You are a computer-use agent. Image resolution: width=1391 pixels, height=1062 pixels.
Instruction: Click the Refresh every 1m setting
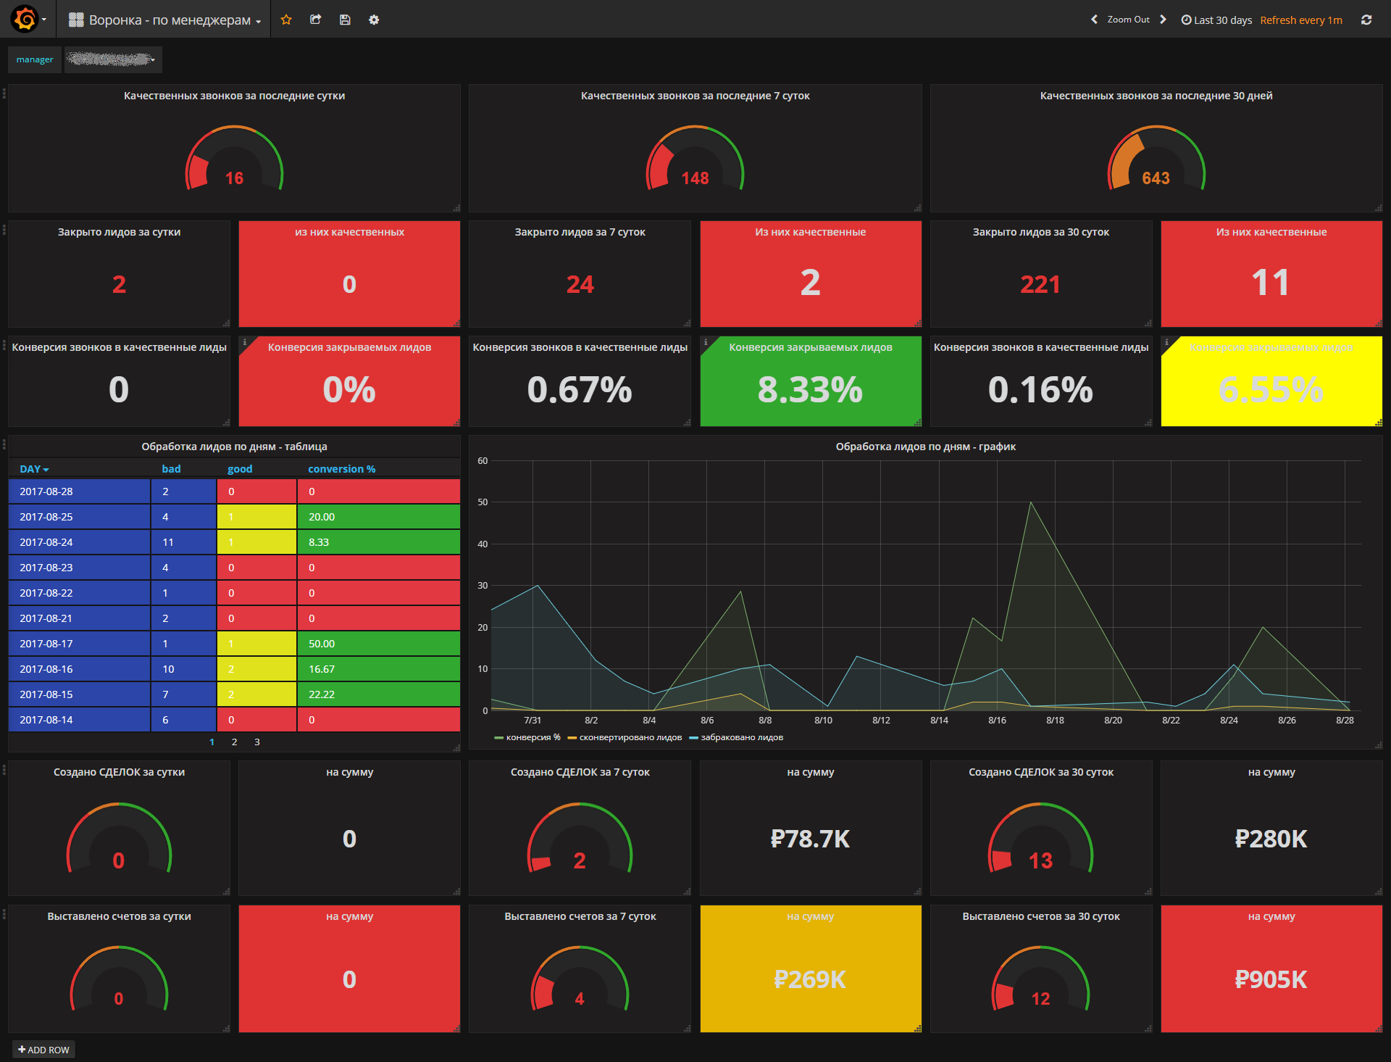tap(1301, 20)
